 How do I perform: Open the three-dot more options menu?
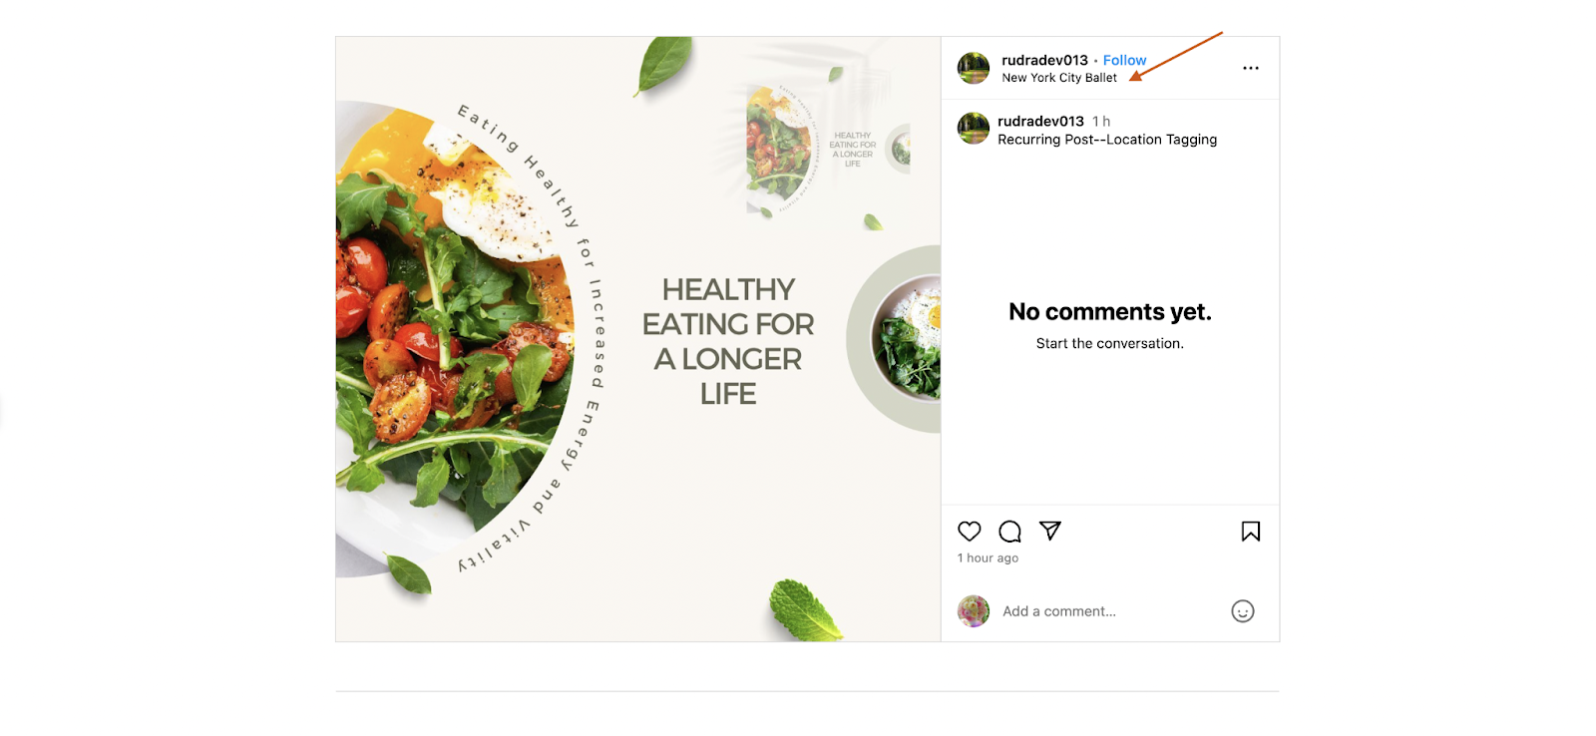point(1251,68)
